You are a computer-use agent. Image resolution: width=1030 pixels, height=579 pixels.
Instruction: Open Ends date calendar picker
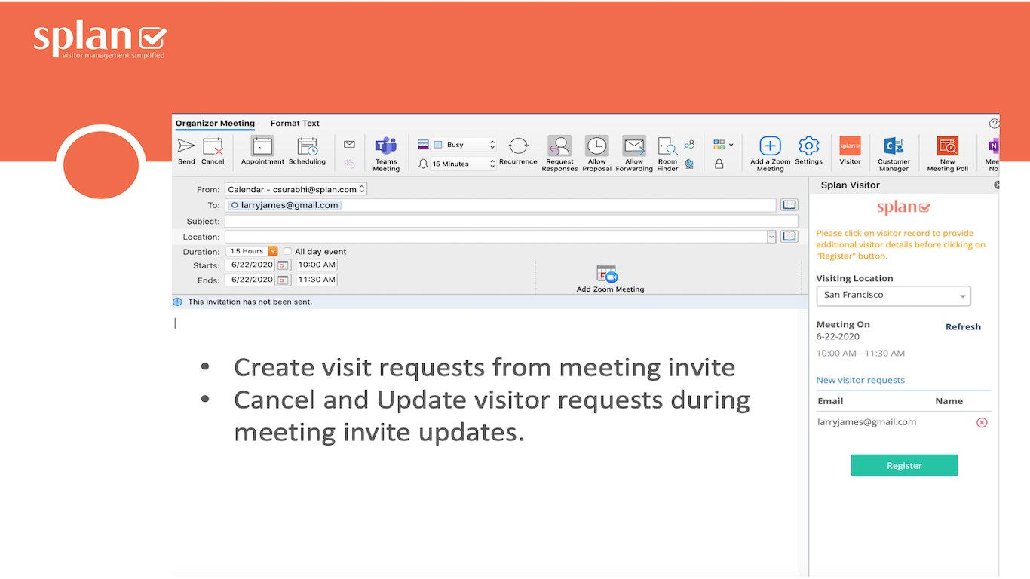283,280
